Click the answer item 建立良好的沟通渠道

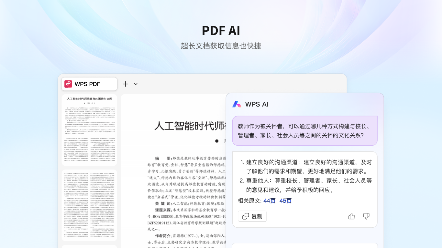click(305, 167)
